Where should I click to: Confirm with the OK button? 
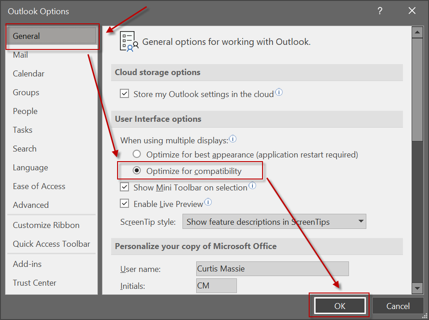pyautogui.click(x=340, y=306)
